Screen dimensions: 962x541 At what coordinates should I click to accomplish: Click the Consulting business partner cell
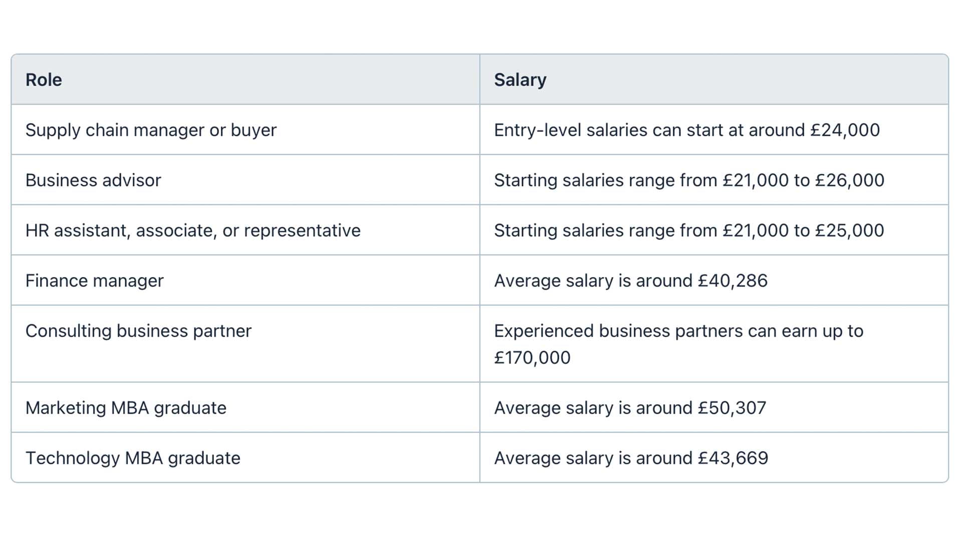pyautogui.click(x=138, y=331)
